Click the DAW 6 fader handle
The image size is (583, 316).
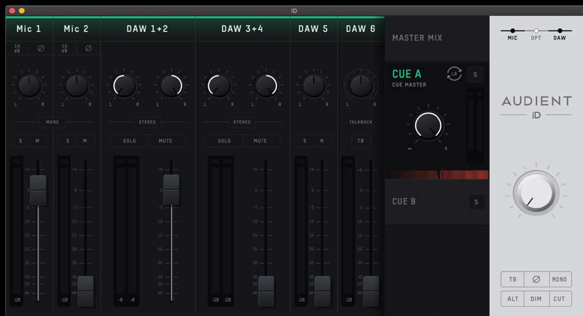pyautogui.click(x=371, y=291)
